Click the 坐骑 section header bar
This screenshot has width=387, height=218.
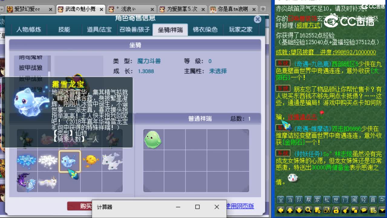(135, 45)
